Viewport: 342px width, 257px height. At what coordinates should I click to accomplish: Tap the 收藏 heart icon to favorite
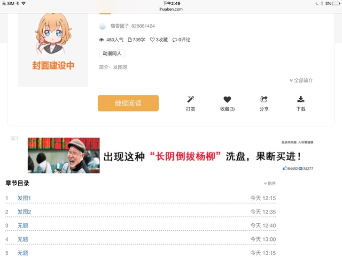[227, 99]
